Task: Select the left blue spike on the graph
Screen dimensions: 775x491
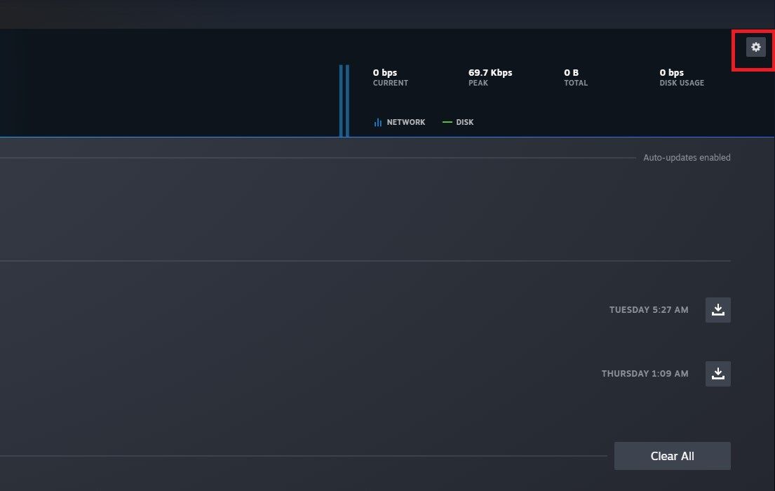Action: click(342, 98)
